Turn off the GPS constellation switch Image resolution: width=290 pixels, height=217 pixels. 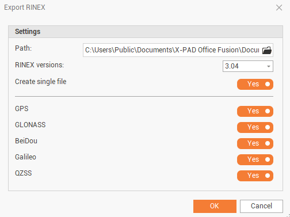click(x=255, y=111)
